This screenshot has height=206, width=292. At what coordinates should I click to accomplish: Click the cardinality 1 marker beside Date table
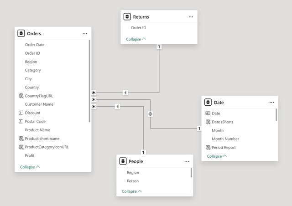[x=199, y=129]
